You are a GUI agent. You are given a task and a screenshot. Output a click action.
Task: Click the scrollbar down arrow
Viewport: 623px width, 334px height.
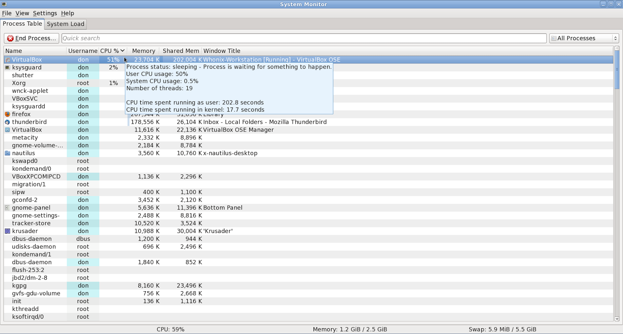[x=617, y=319]
